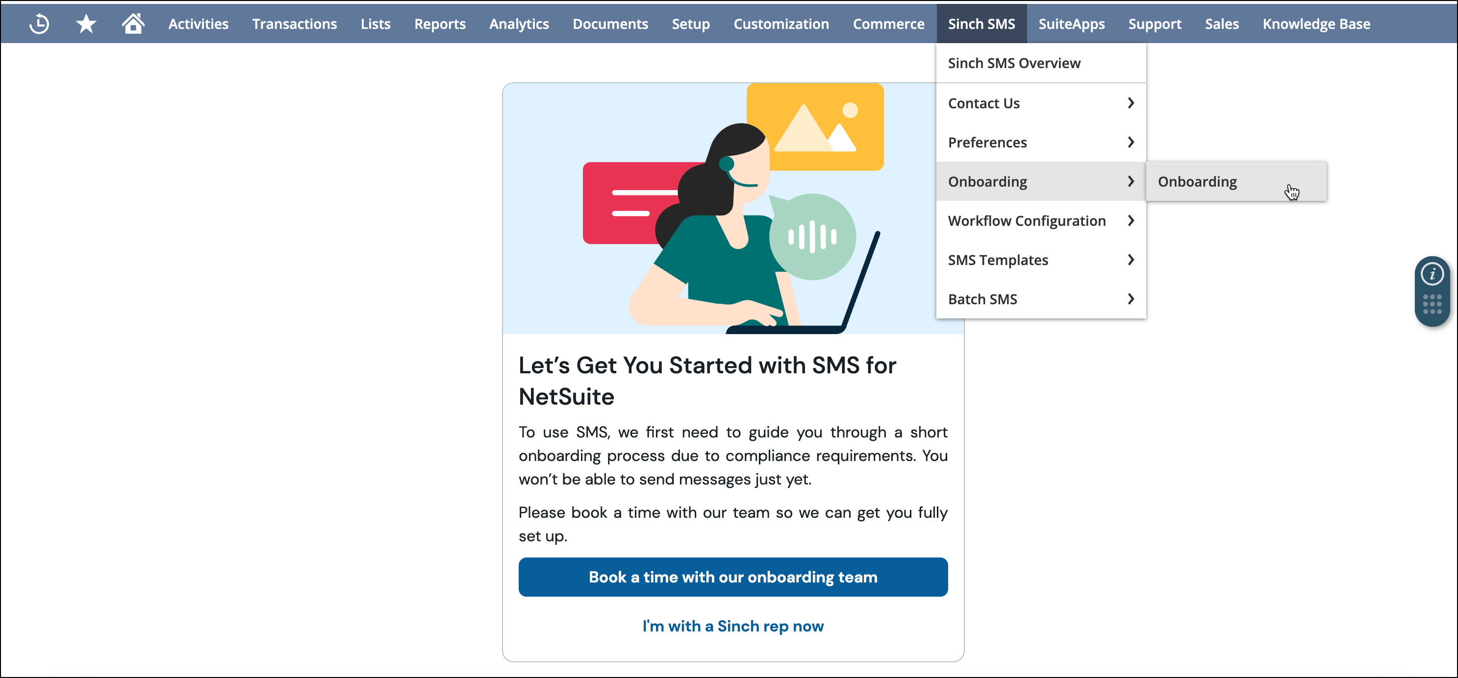
Task: Click Book a time with our onboarding team
Action: (733, 577)
